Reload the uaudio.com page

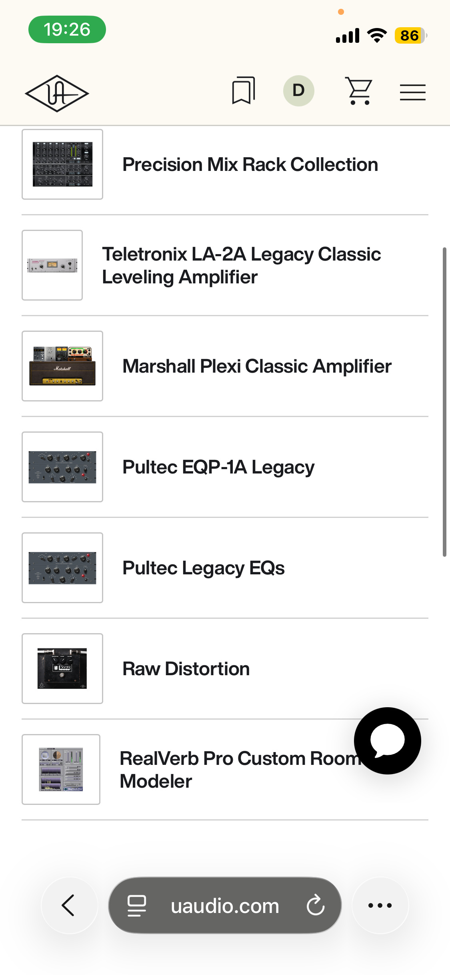point(316,905)
